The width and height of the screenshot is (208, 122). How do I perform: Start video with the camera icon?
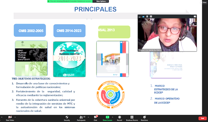point(10,118)
